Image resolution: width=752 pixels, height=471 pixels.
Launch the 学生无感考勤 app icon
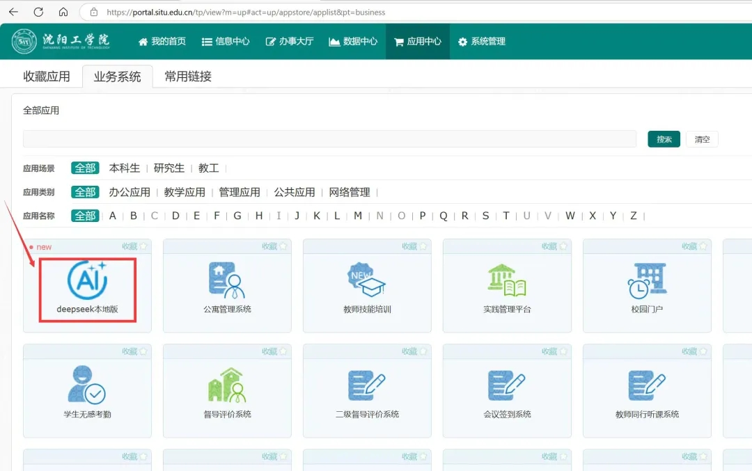tap(87, 384)
